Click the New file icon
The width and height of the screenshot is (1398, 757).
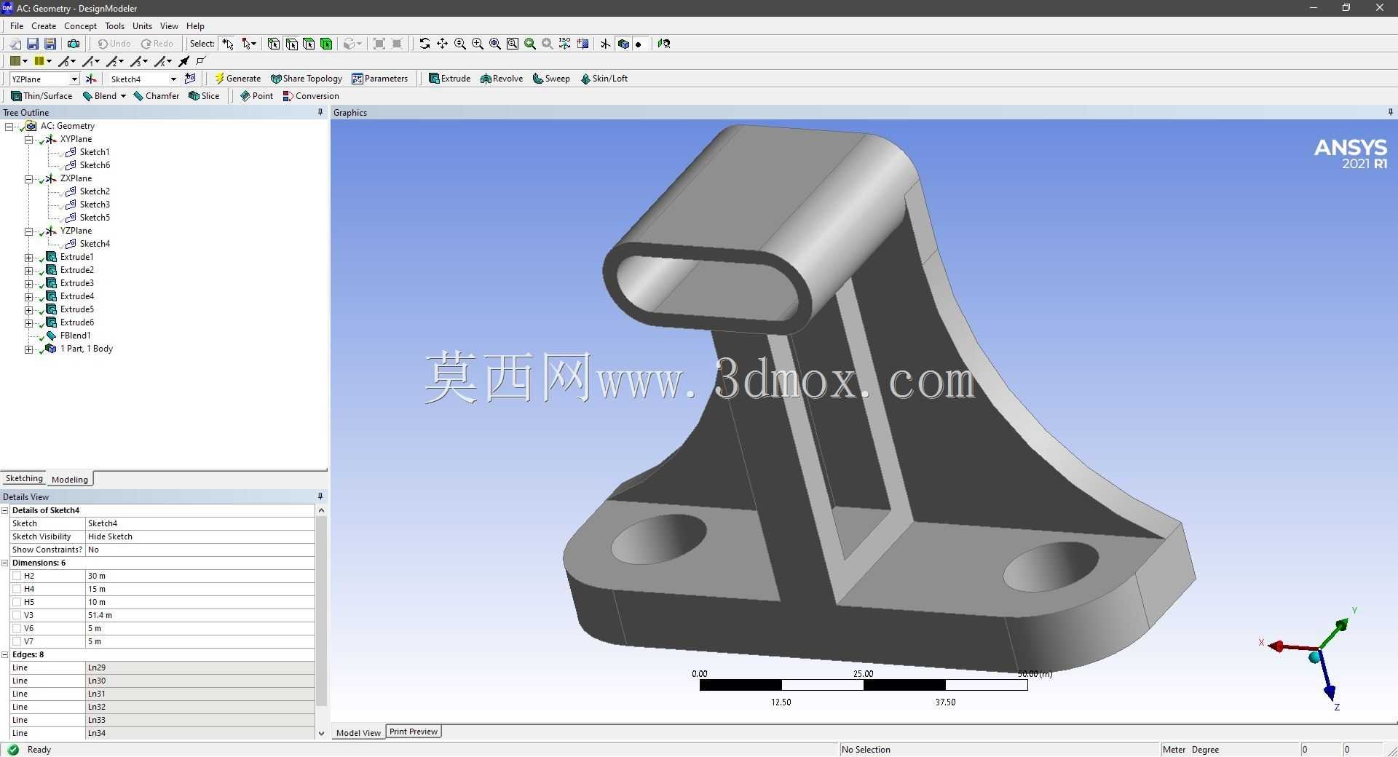pos(15,44)
